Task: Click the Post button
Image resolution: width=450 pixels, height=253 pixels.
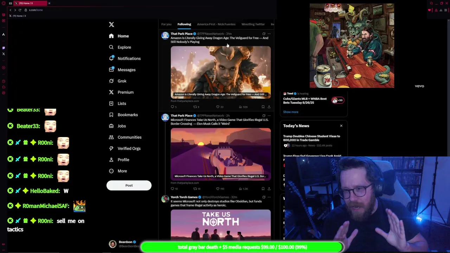Action: tap(129, 185)
